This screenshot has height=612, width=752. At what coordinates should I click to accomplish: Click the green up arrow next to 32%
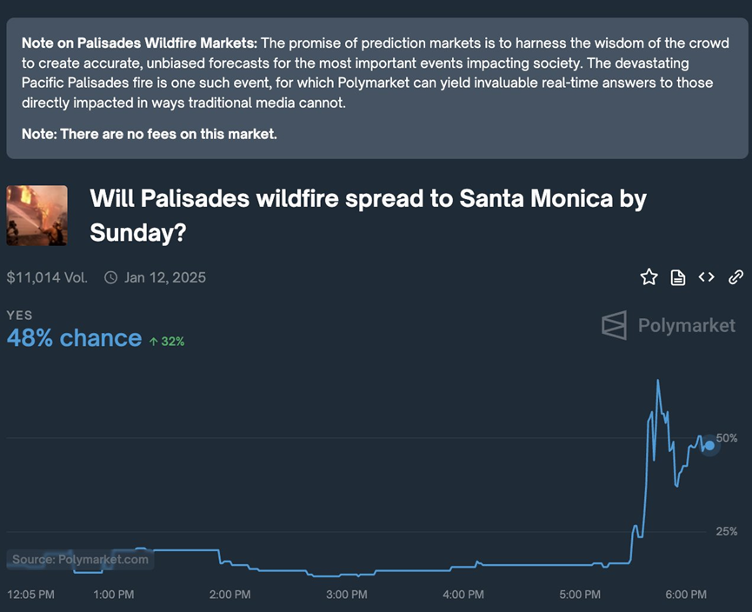point(153,342)
